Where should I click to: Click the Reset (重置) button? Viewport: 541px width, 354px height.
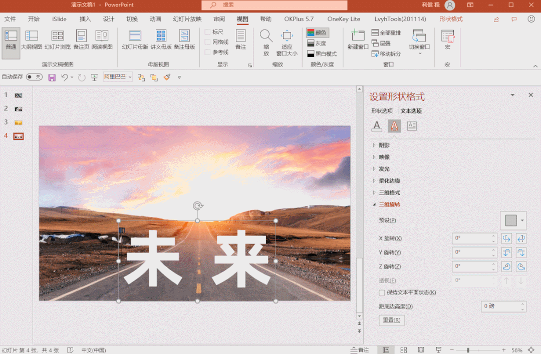(x=391, y=320)
